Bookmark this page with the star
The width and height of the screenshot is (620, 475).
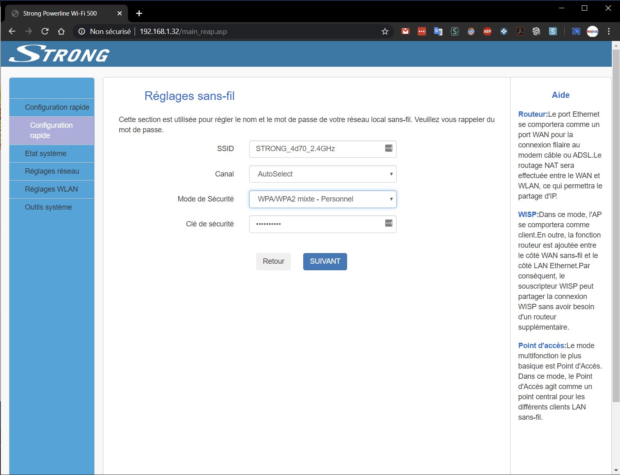click(385, 32)
